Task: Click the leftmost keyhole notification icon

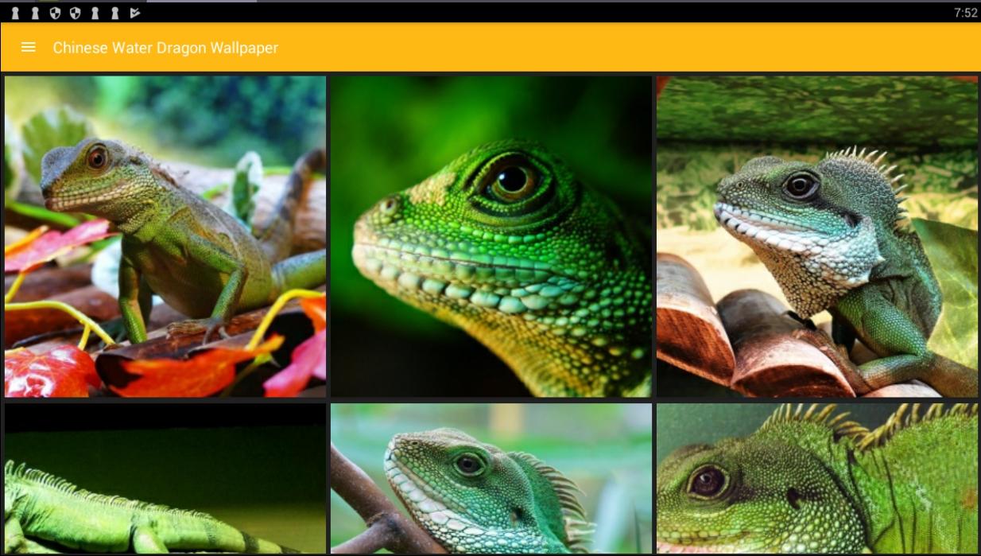Action: click(15, 13)
